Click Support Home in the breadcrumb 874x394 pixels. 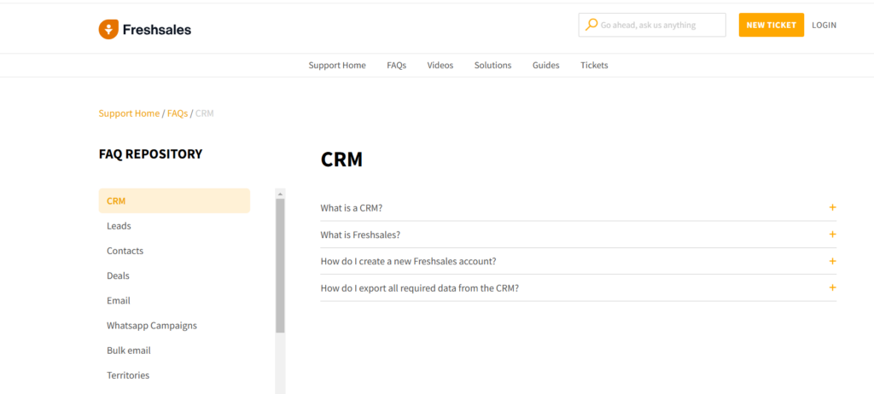(129, 113)
